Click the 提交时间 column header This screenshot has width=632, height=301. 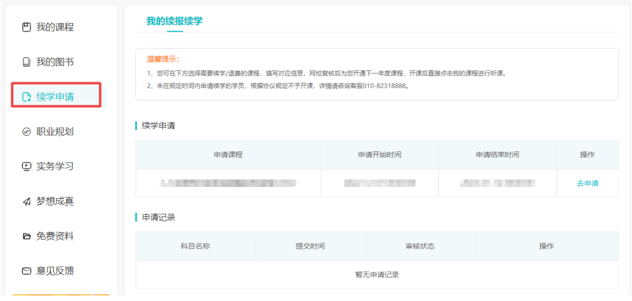(310, 246)
